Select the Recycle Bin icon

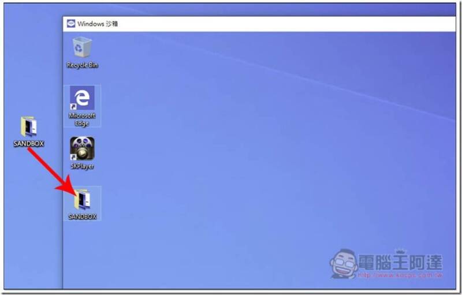coord(82,47)
